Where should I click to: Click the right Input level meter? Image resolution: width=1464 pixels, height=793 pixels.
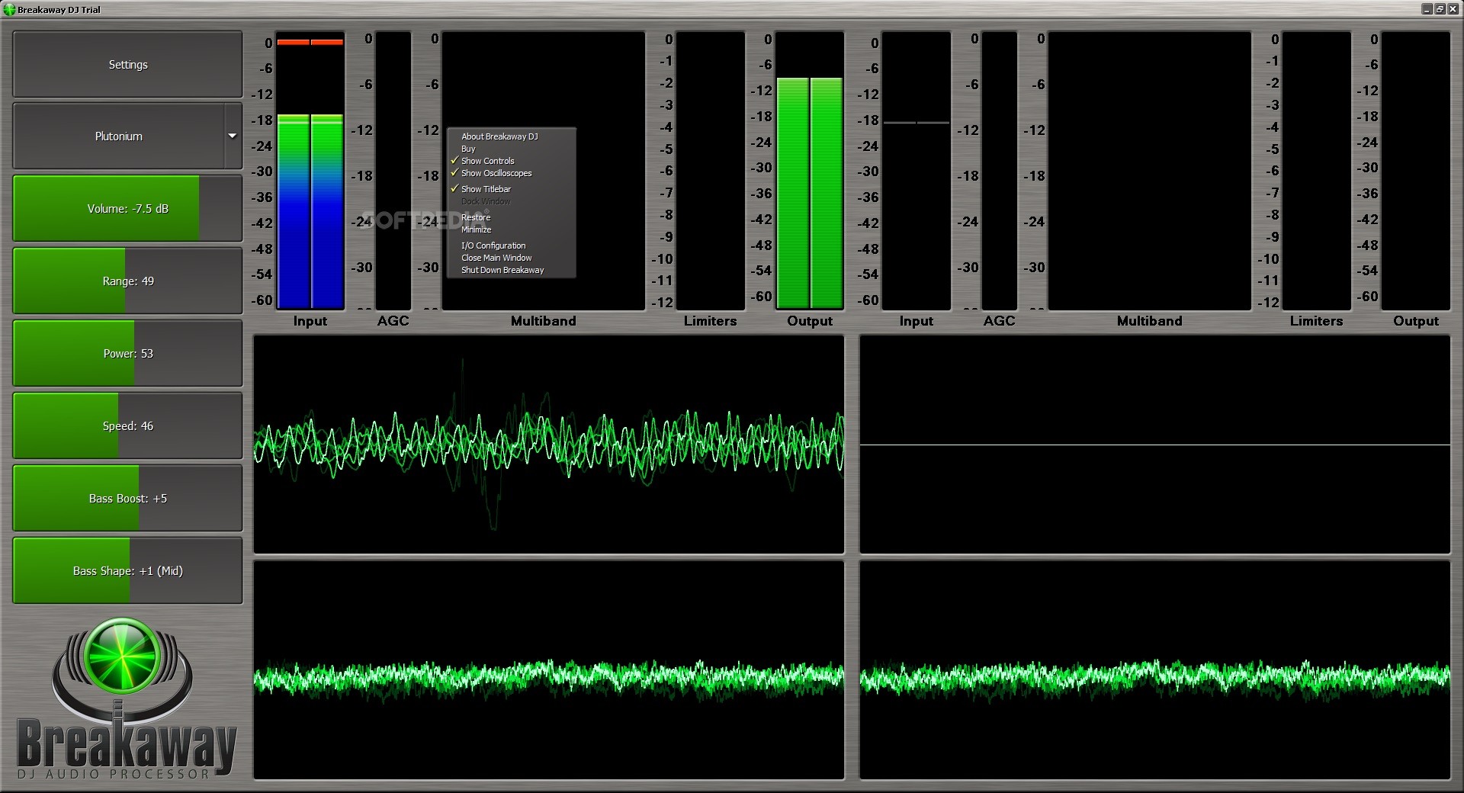[x=917, y=172]
